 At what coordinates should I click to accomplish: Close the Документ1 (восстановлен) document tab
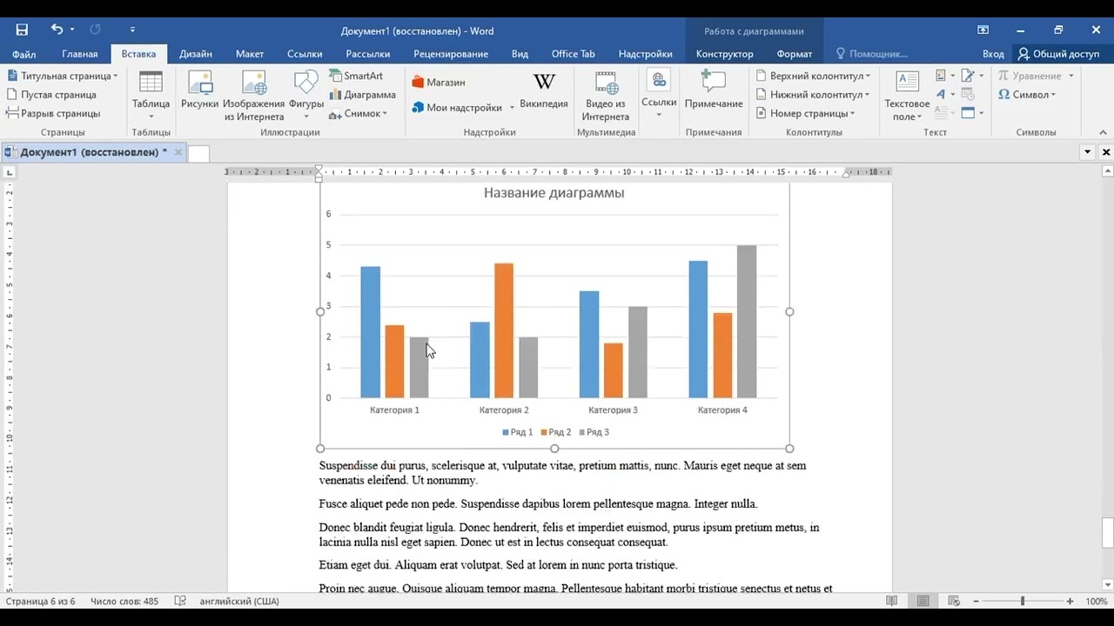click(x=178, y=152)
